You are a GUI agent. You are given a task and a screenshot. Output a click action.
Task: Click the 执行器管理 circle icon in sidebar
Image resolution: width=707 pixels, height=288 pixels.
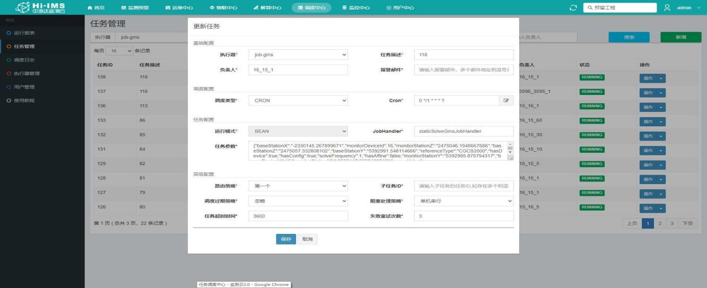tap(8, 73)
